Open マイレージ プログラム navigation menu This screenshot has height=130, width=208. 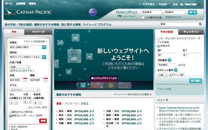coord(97,25)
